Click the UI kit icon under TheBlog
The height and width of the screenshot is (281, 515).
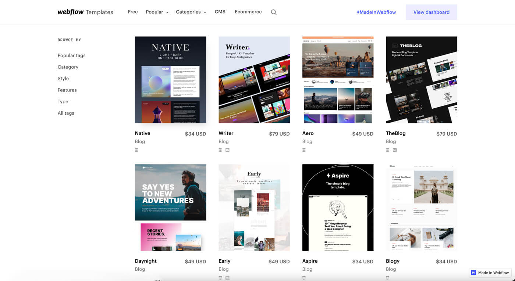click(x=395, y=150)
